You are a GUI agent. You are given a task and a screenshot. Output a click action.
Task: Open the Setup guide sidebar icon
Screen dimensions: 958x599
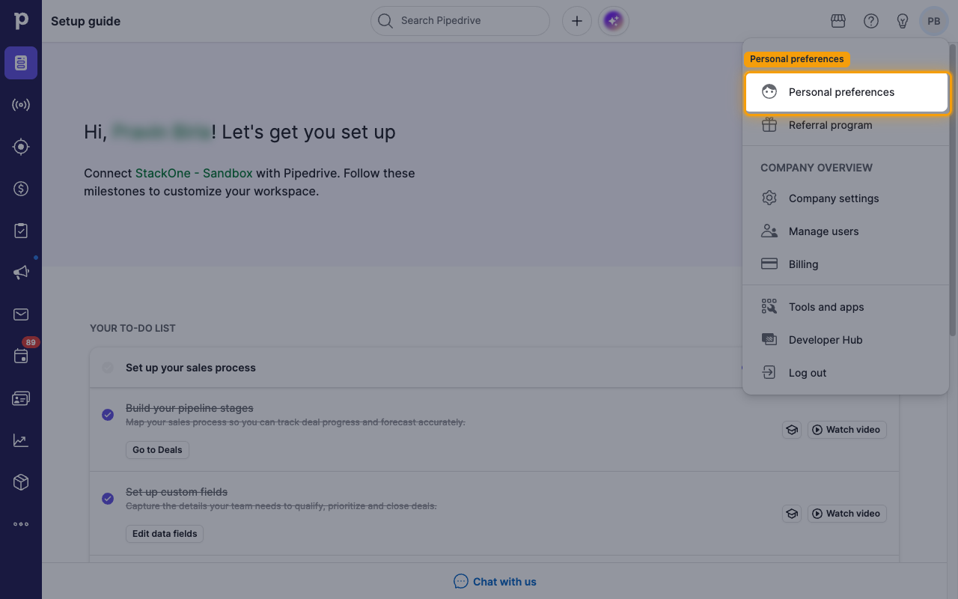(21, 63)
